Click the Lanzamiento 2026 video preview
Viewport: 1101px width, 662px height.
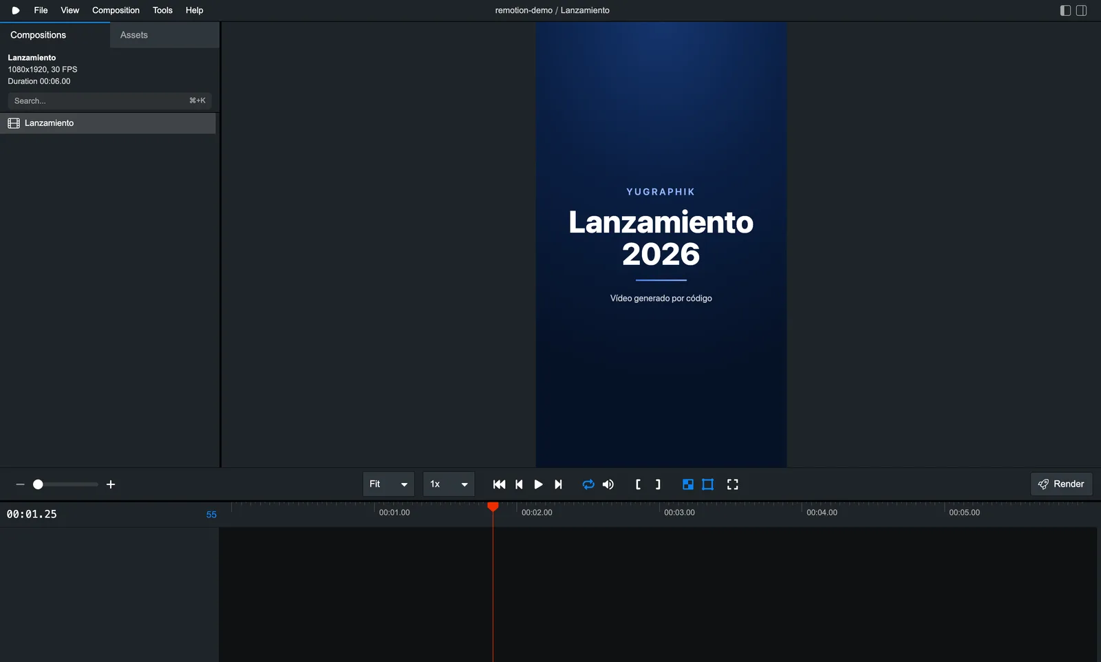661,244
